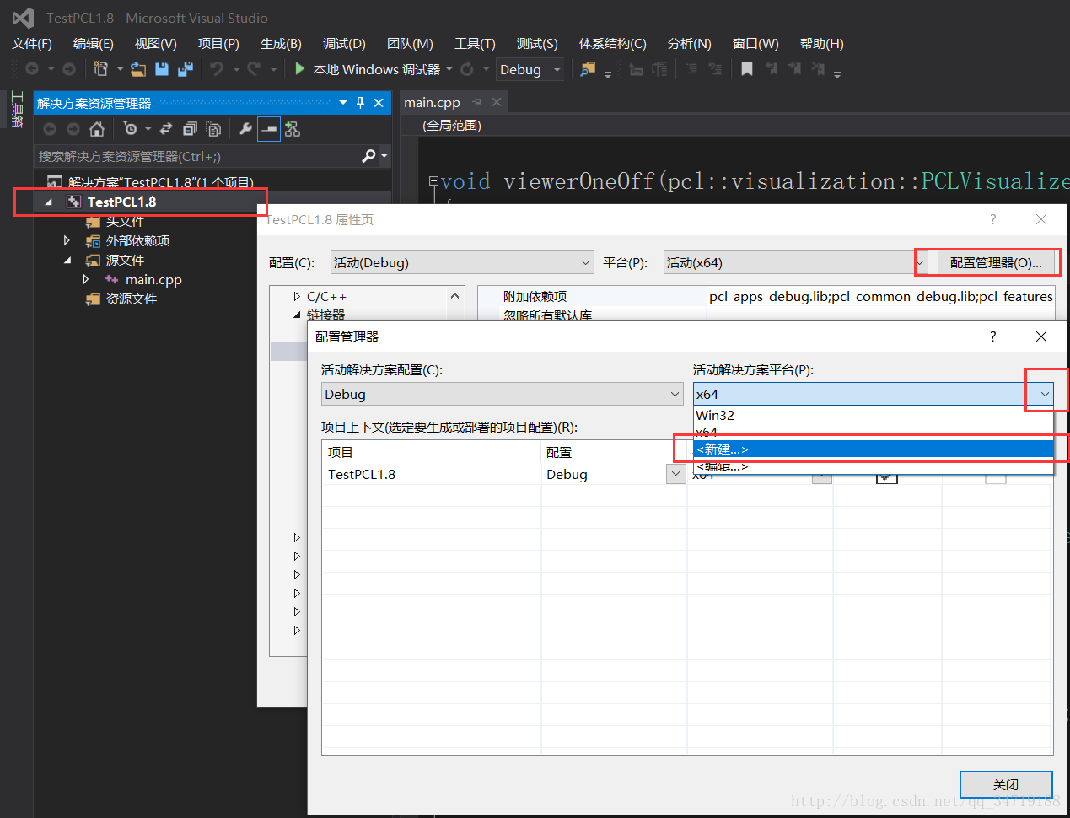
Task: Open the 工具箱 side tab
Action: (x=16, y=110)
